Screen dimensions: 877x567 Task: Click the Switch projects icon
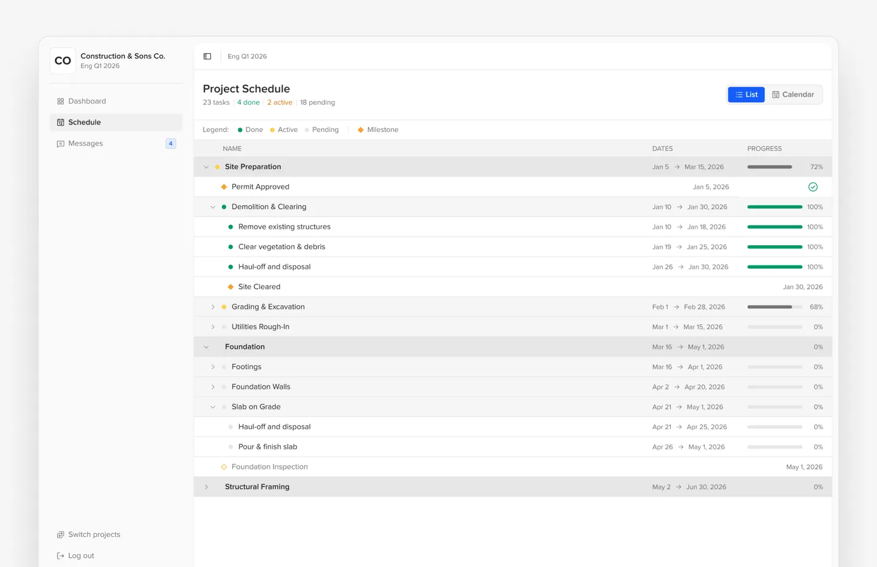pos(60,535)
